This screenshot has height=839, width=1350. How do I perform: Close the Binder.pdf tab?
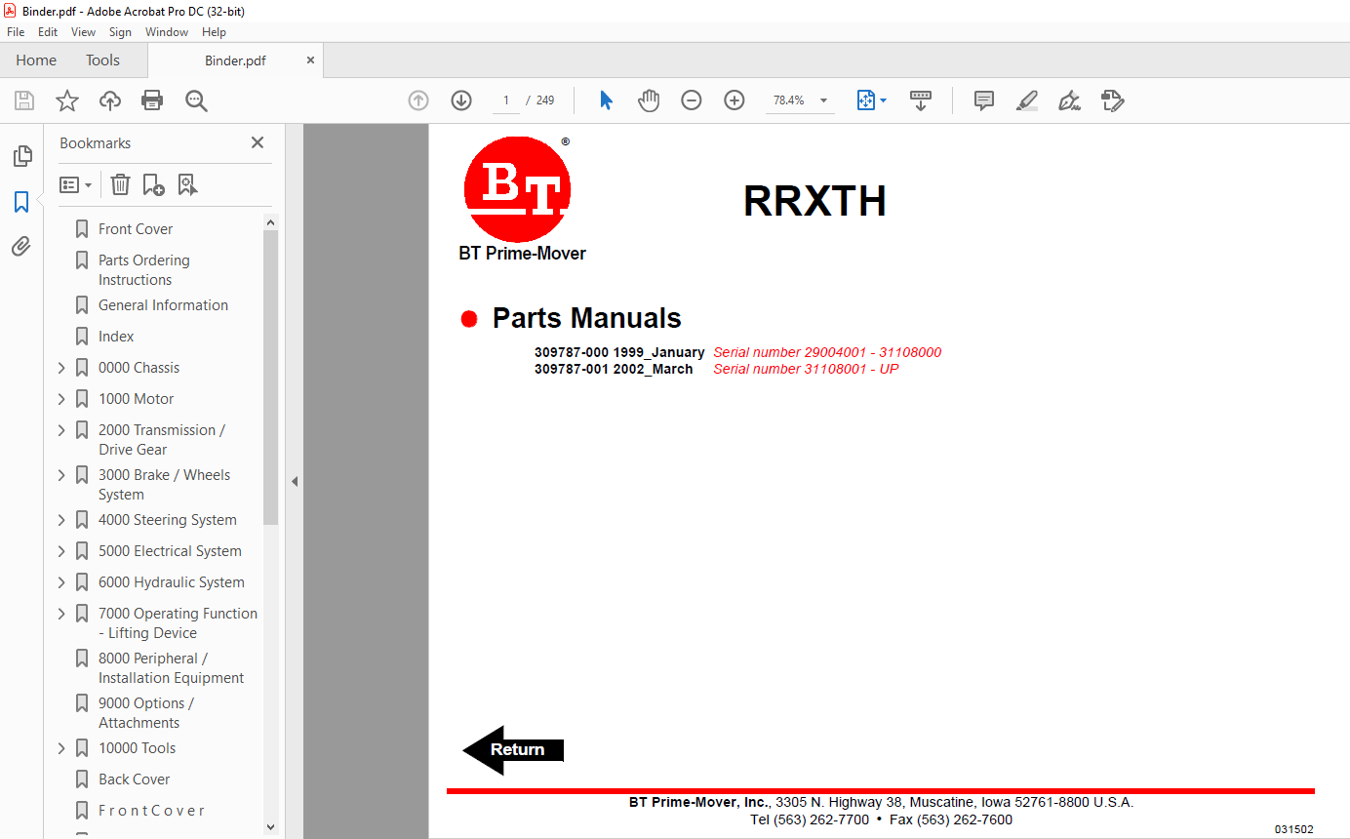pyautogui.click(x=310, y=60)
